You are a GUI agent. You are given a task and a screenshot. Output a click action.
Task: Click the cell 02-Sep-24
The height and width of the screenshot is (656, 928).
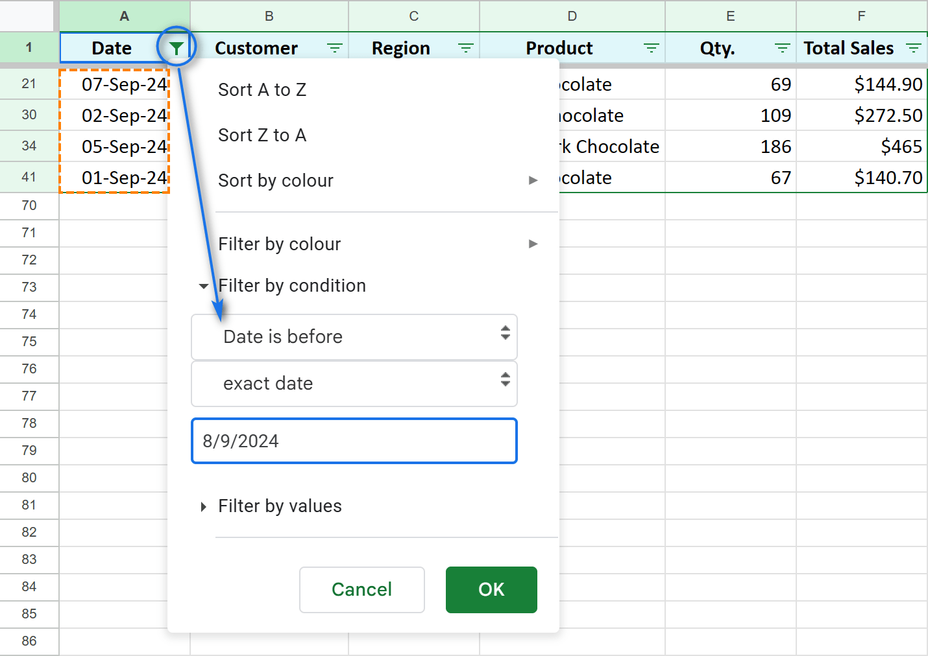coord(114,115)
